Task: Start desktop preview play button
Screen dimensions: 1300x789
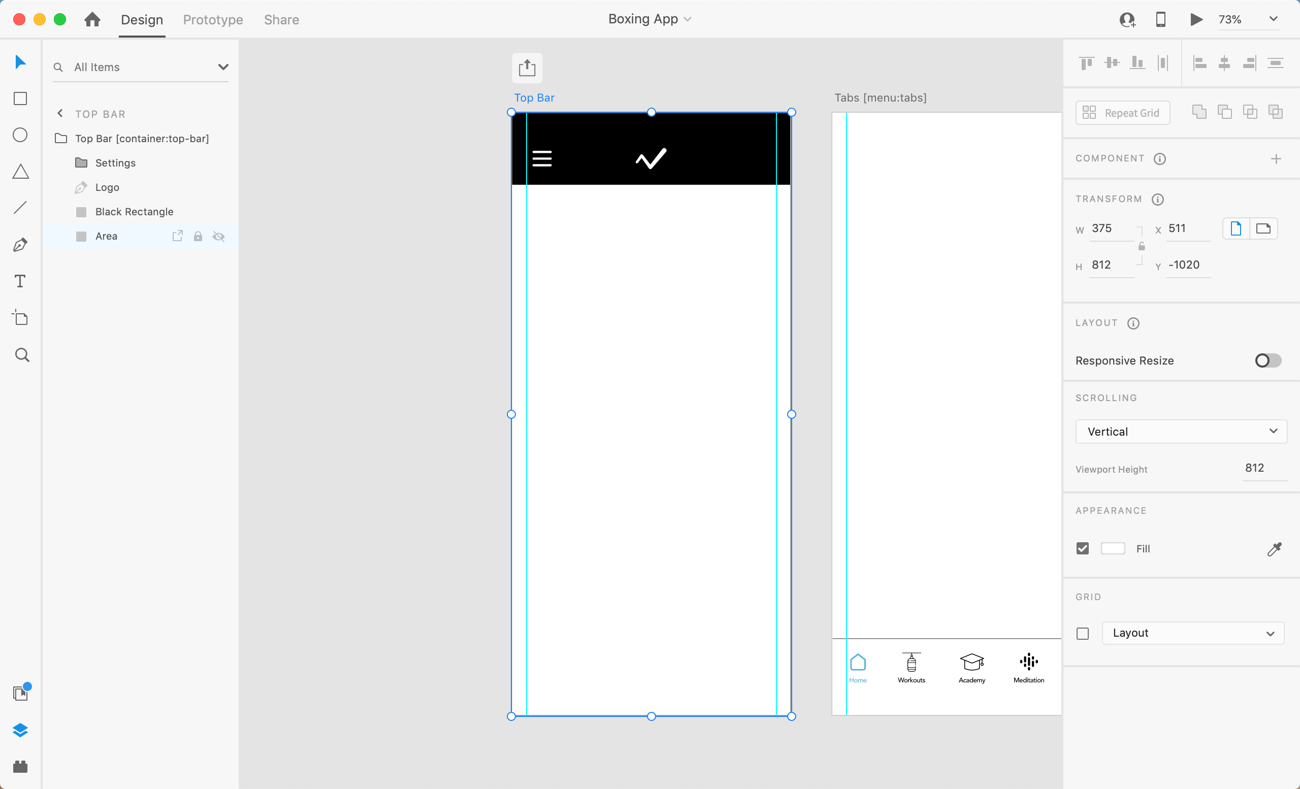Action: point(1196,19)
